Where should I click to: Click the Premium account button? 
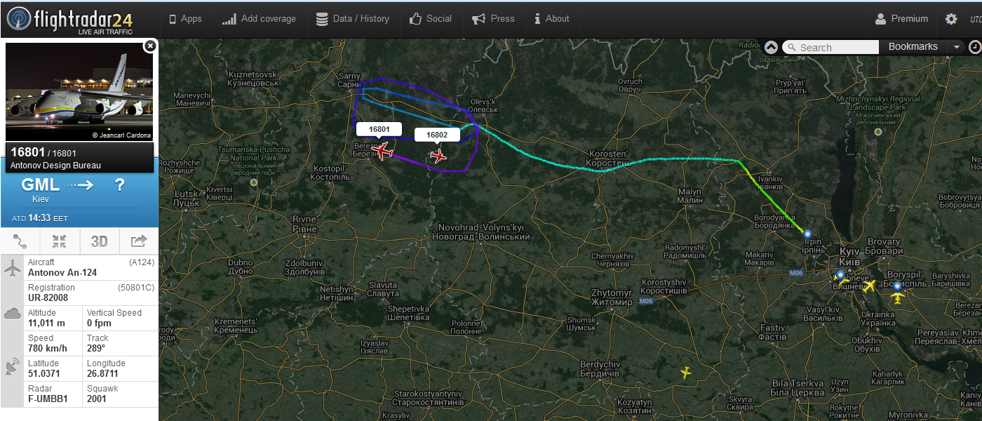tap(902, 19)
